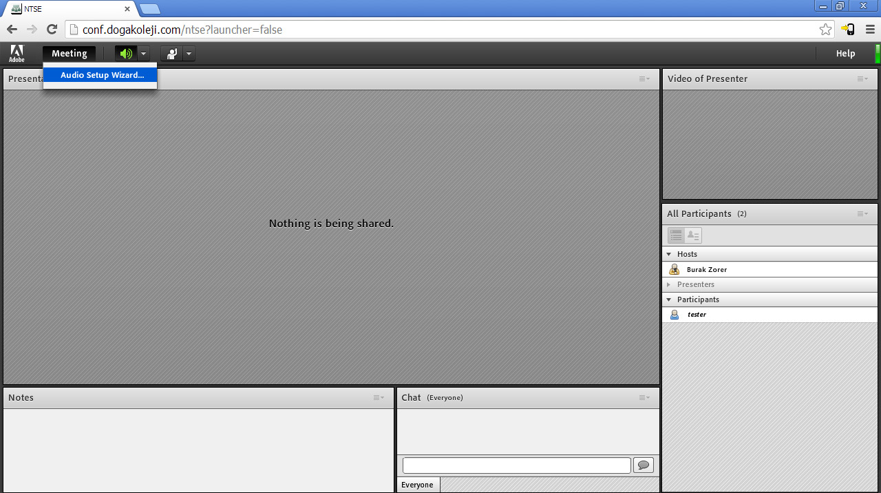The width and height of the screenshot is (881, 493).
Task: Mute the green speaker audio icon
Action: (x=125, y=54)
